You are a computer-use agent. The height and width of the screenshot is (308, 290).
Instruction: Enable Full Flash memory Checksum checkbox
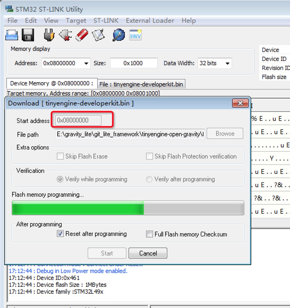[x=149, y=234]
